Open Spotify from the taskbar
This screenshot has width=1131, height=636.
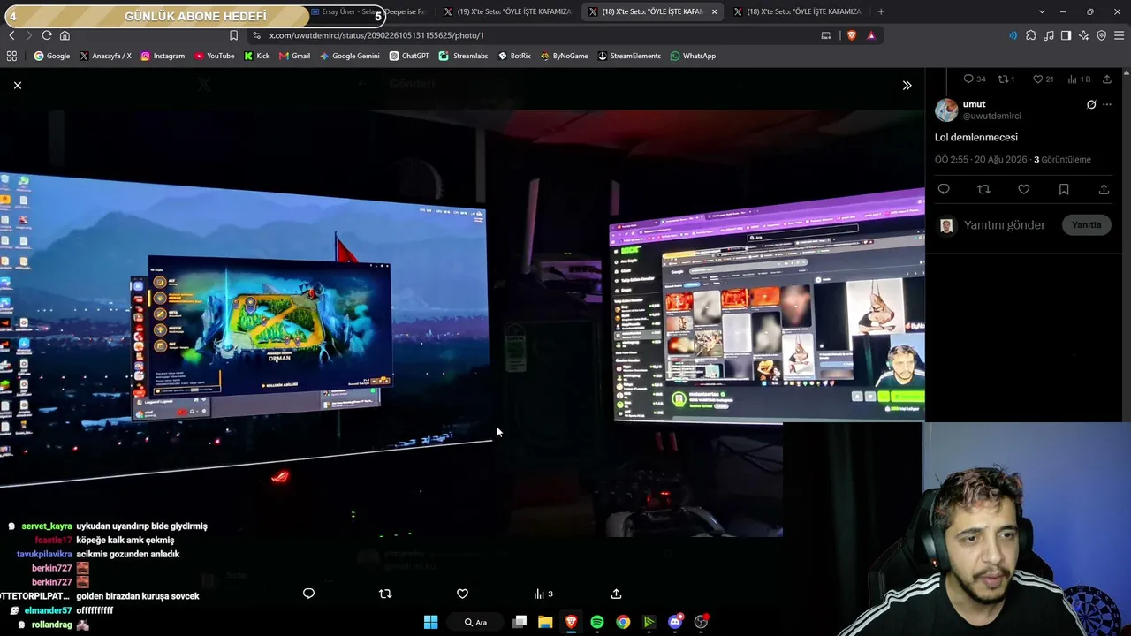597,622
